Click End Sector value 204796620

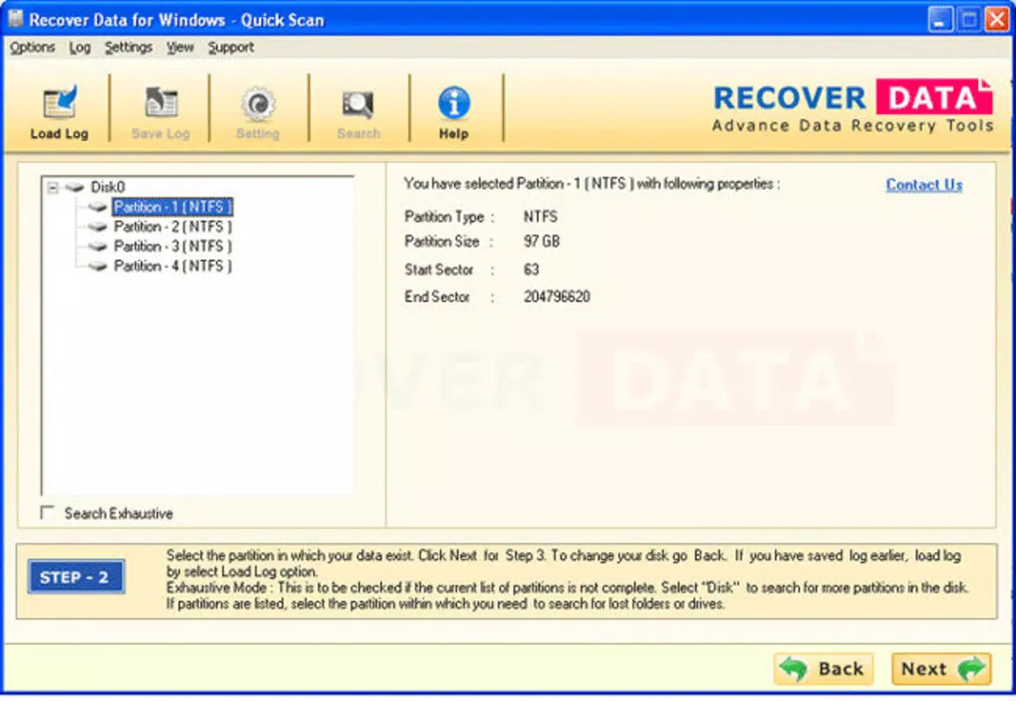tap(557, 297)
